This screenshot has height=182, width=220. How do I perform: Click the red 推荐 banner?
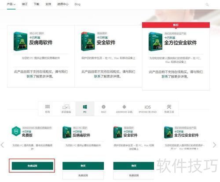(x=176, y=25)
